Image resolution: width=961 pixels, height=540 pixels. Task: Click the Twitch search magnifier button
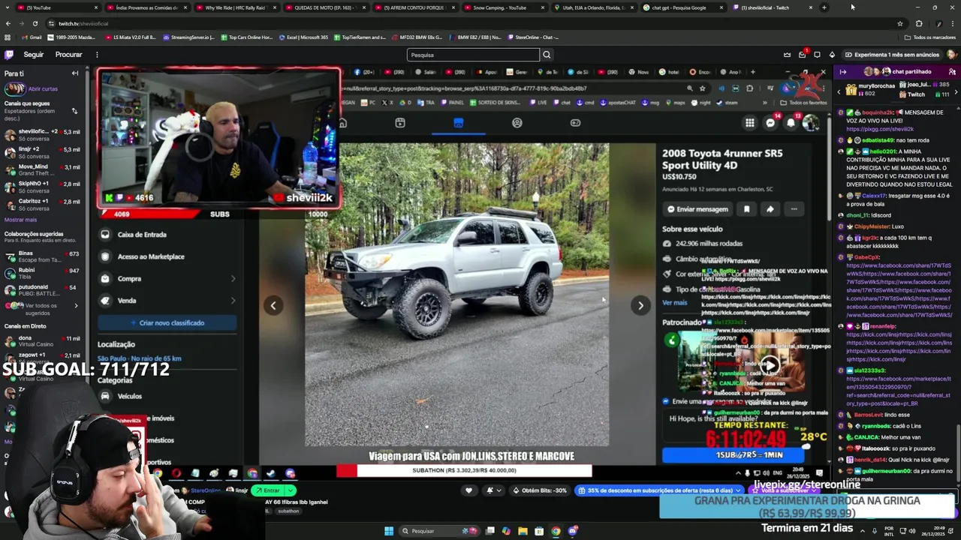tap(547, 55)
